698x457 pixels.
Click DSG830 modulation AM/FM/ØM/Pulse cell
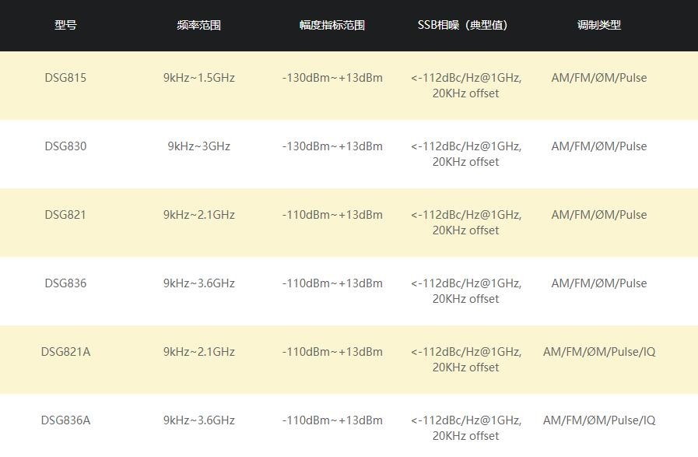599,146
